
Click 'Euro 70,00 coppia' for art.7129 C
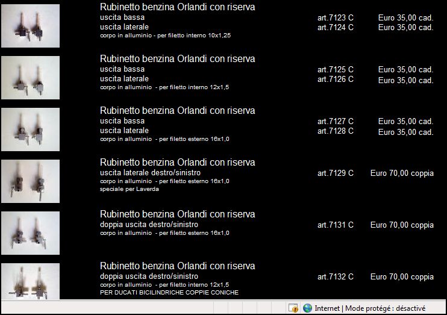(402, 173)
